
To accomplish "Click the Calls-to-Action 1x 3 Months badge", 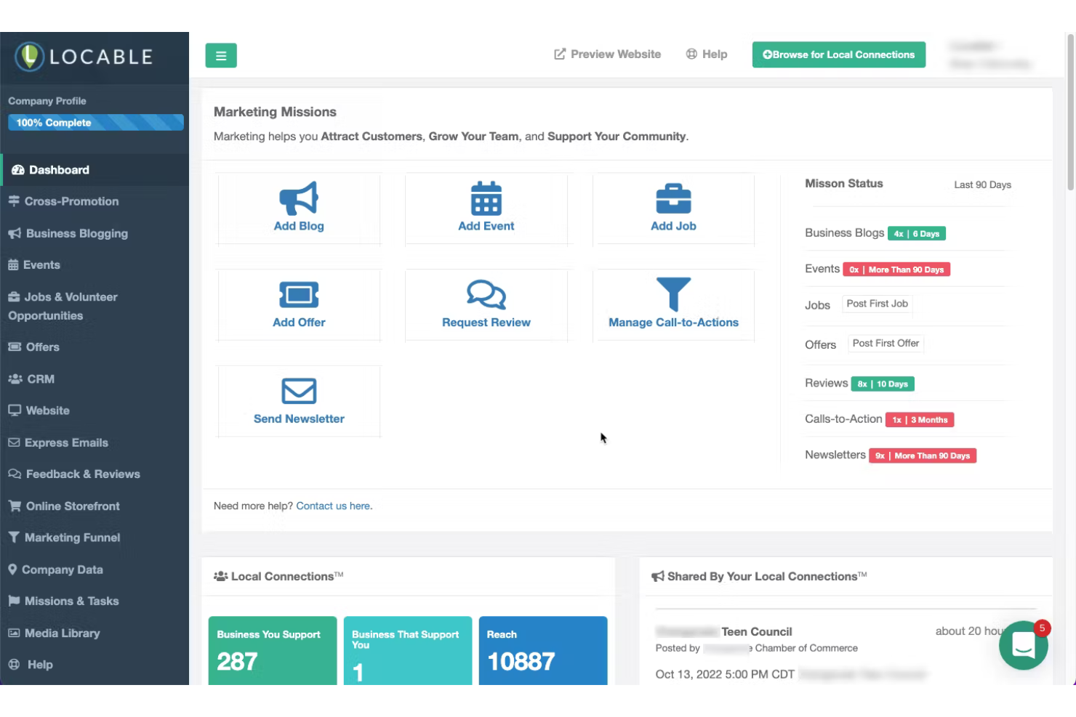I will point(920,420).
